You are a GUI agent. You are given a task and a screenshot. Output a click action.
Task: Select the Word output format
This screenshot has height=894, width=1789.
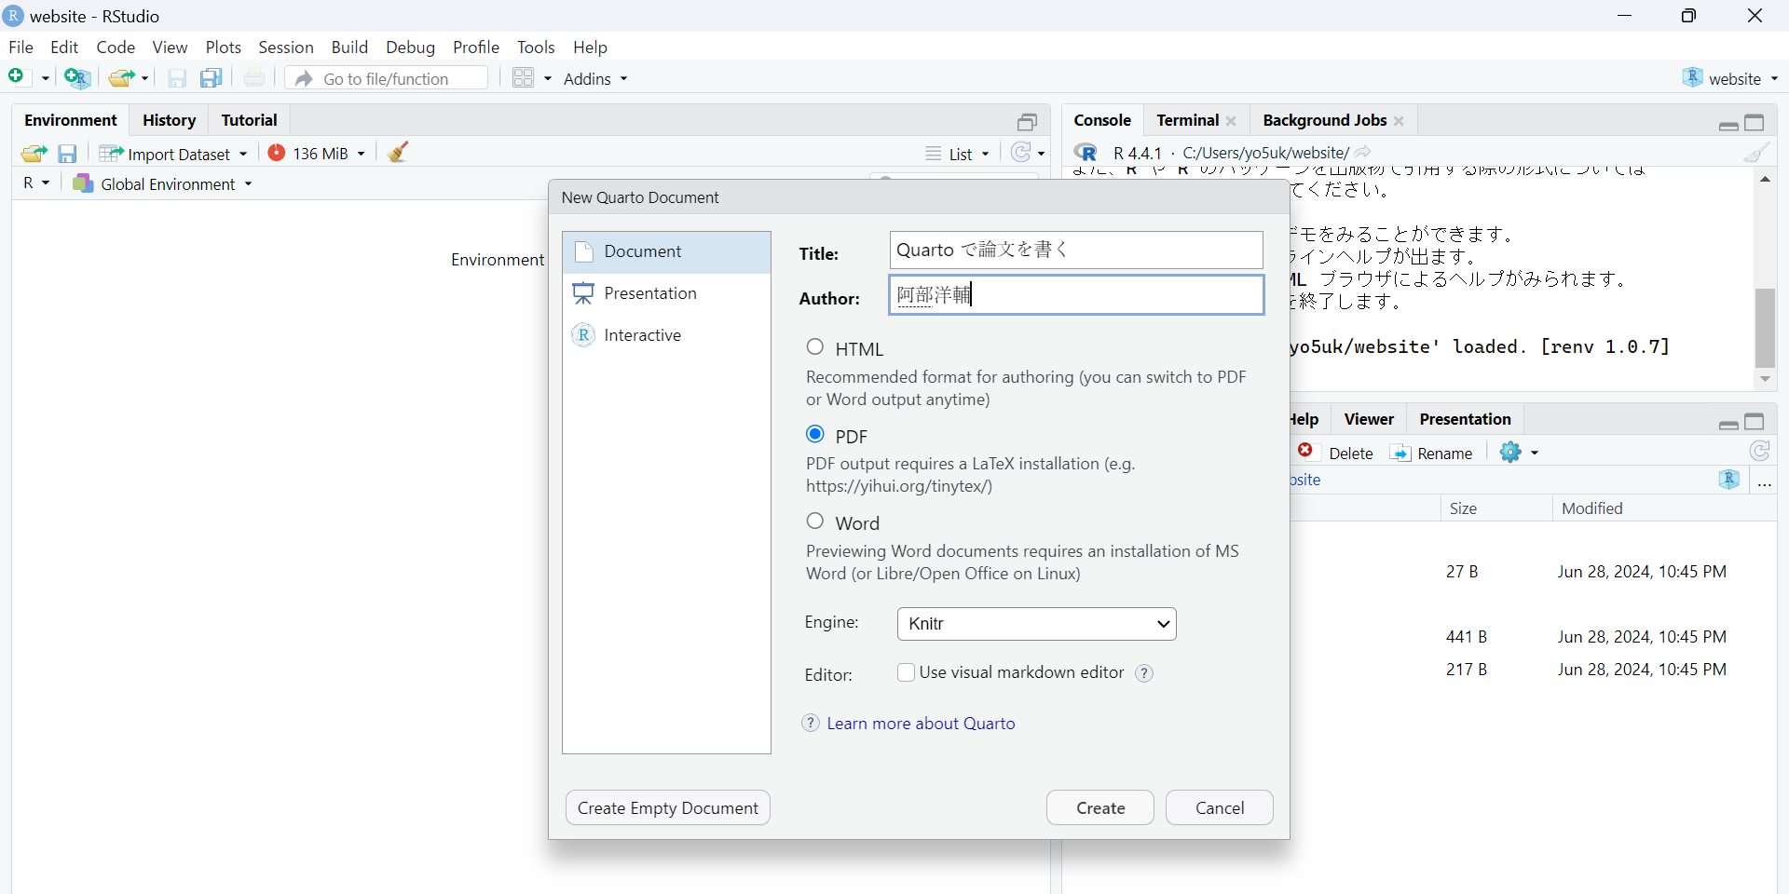point(815,521)
